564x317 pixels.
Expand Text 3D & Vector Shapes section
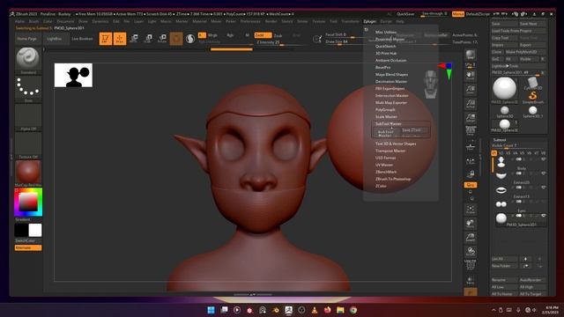[396, 144]
